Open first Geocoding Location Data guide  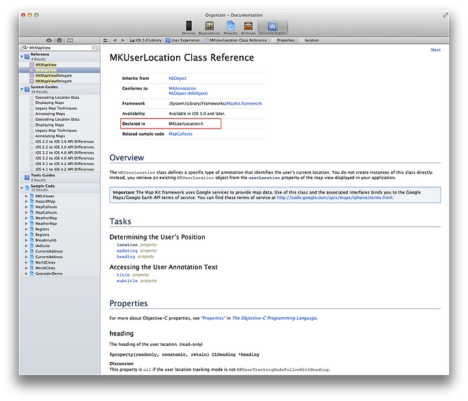point(57,97)
